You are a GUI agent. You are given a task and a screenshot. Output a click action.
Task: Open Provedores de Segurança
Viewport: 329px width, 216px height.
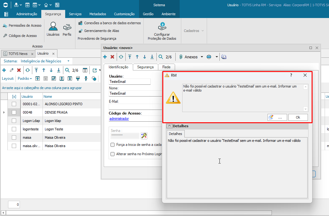tap(97, 38)
